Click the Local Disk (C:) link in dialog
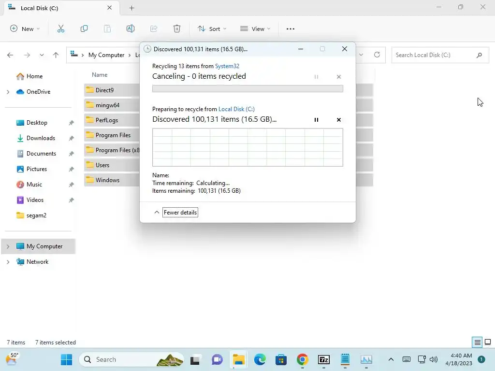The image size is (495, 371). [236, 109]
